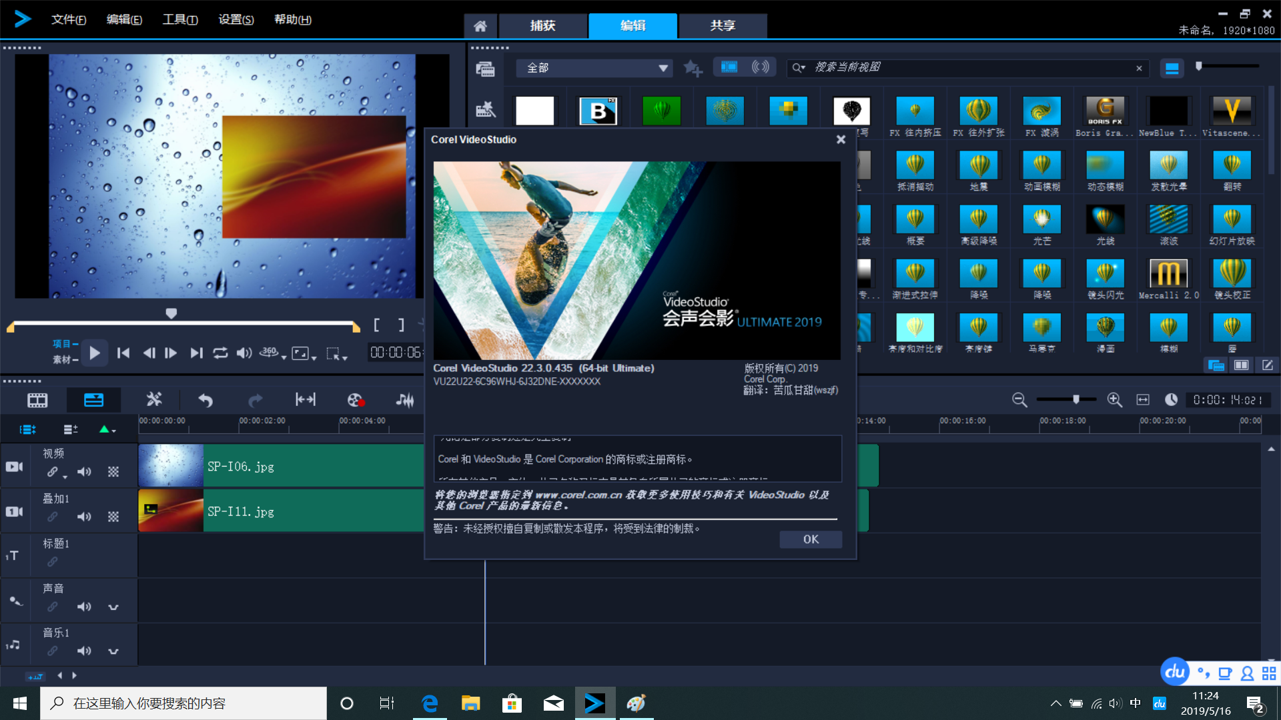Click the thumbnail size slider in library
The image size is (1281, 720).
[1228, 66]
